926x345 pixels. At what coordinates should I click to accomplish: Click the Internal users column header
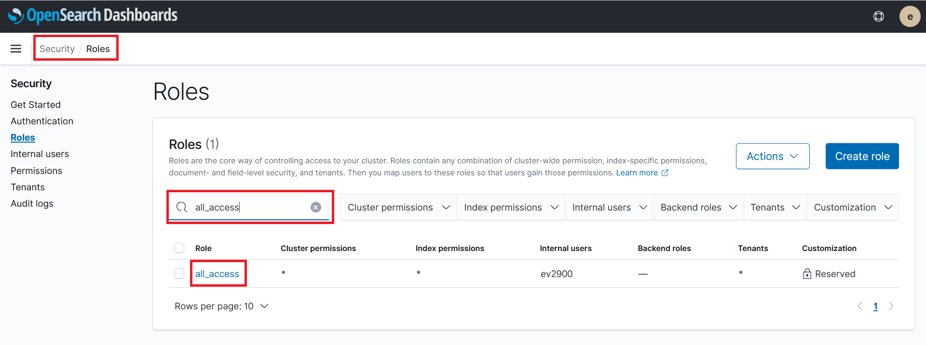coord(566,248)
